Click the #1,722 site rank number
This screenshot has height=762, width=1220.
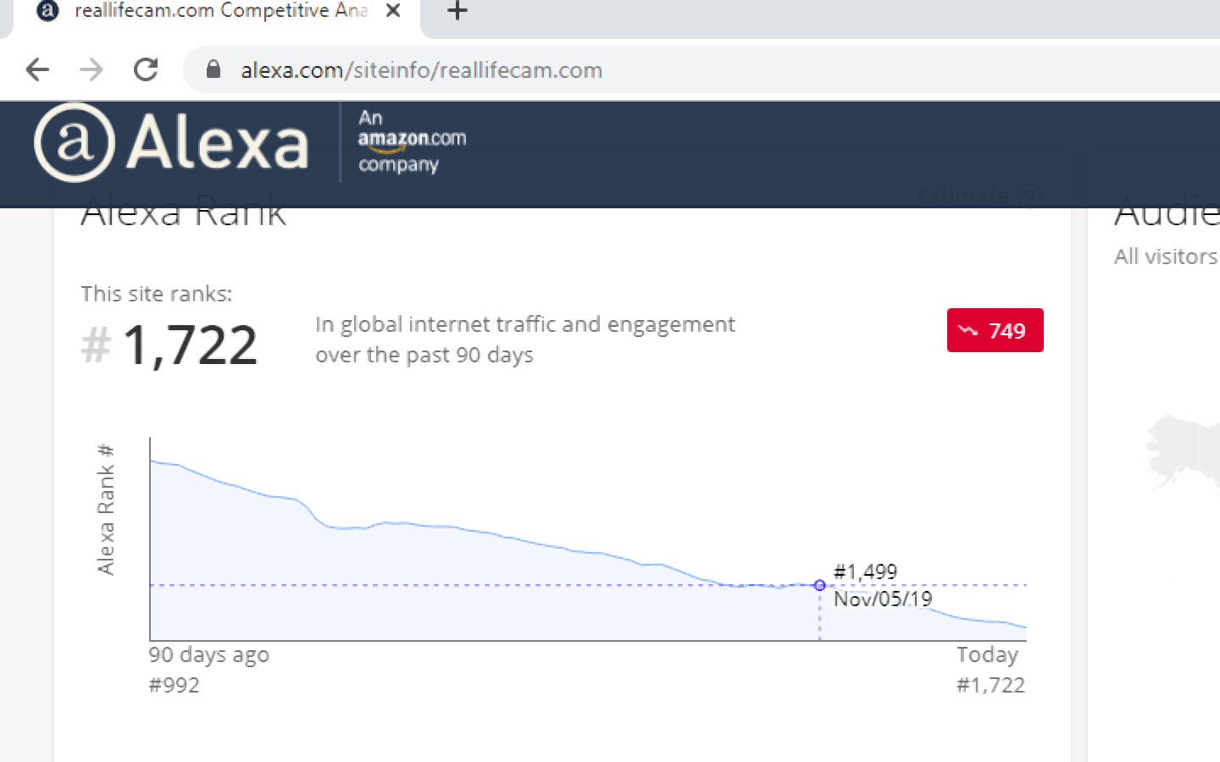189,345
